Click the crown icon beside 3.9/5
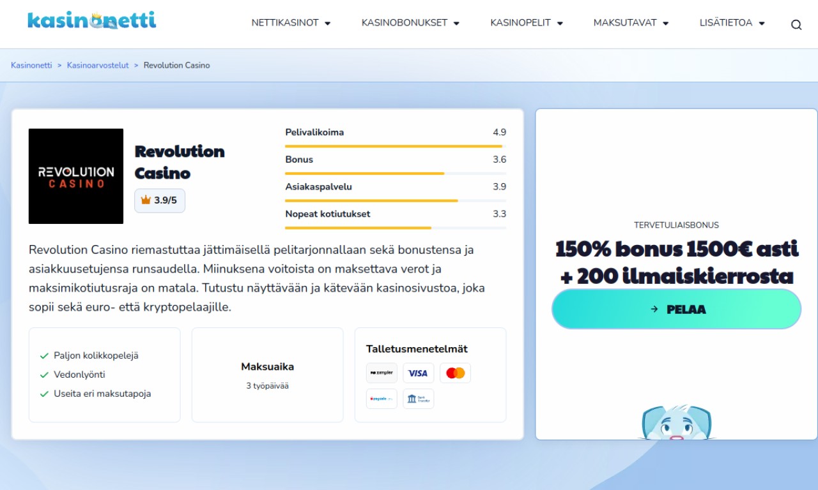 [x=146, y=200]
